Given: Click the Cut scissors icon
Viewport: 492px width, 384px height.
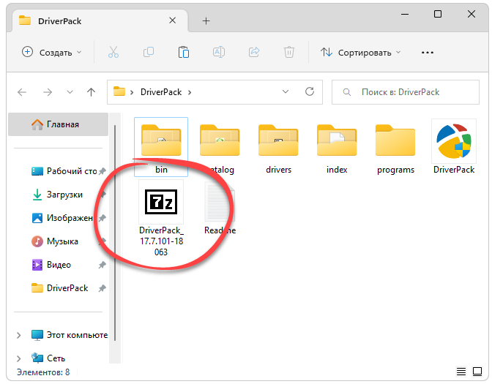Looking at the screenshot, I should click(x=113, y=52).
